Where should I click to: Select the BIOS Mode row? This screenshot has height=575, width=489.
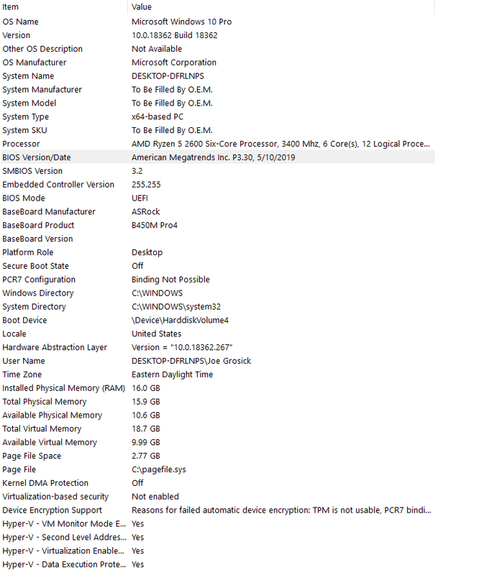click(218, 198)
